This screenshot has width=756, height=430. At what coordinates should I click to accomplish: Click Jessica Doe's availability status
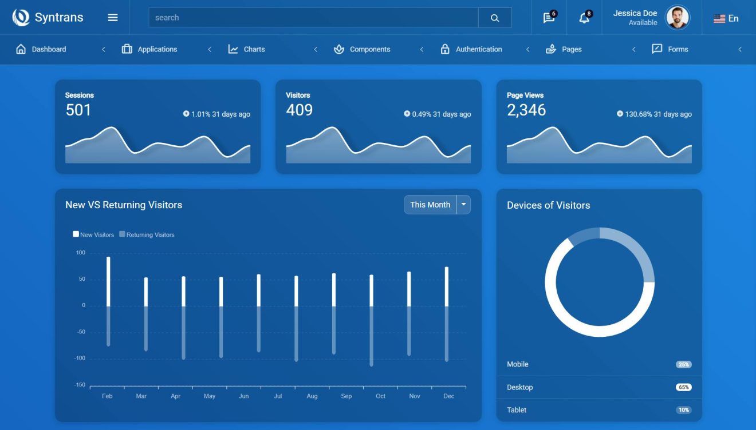click(x=642, y=22)
